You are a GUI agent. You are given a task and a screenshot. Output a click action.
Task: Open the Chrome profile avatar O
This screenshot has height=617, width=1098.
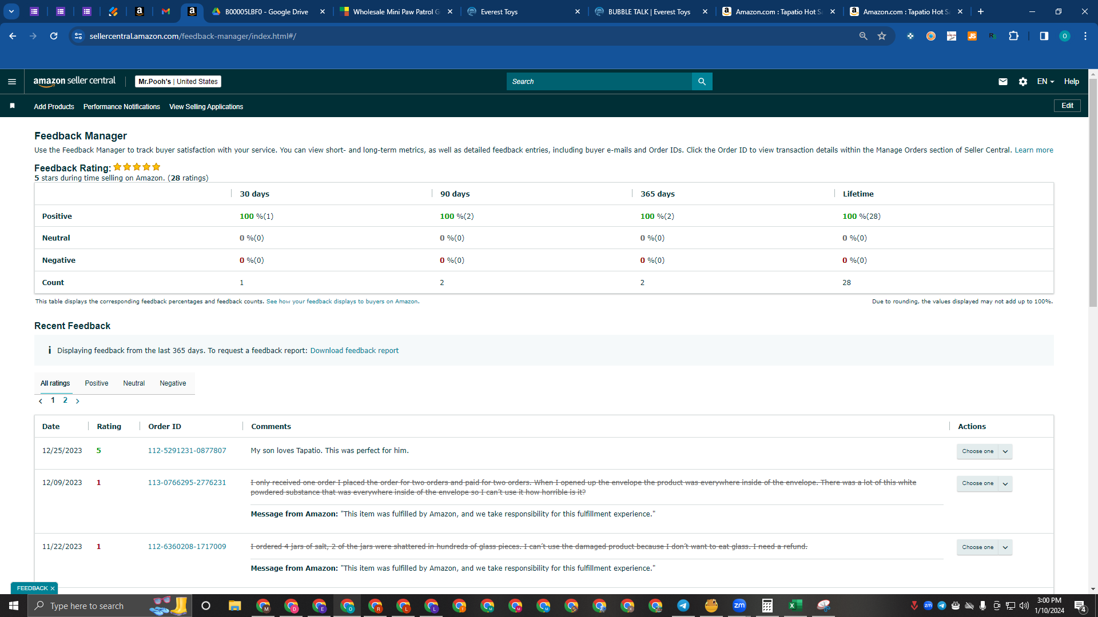1064,36
